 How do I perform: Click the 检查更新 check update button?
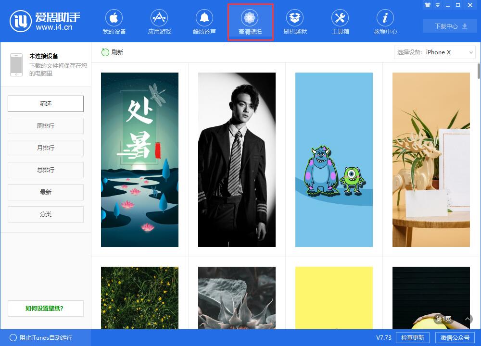(x=412, y=338)
